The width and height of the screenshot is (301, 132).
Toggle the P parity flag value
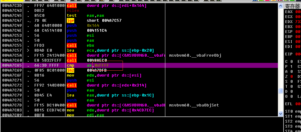292,67
